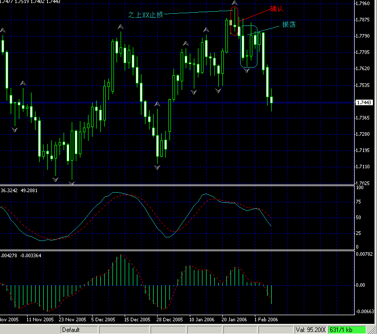Click the 1.7875 price scale label
The height and width of the screenshot is (334, 377).
click(x=362, y=20)
